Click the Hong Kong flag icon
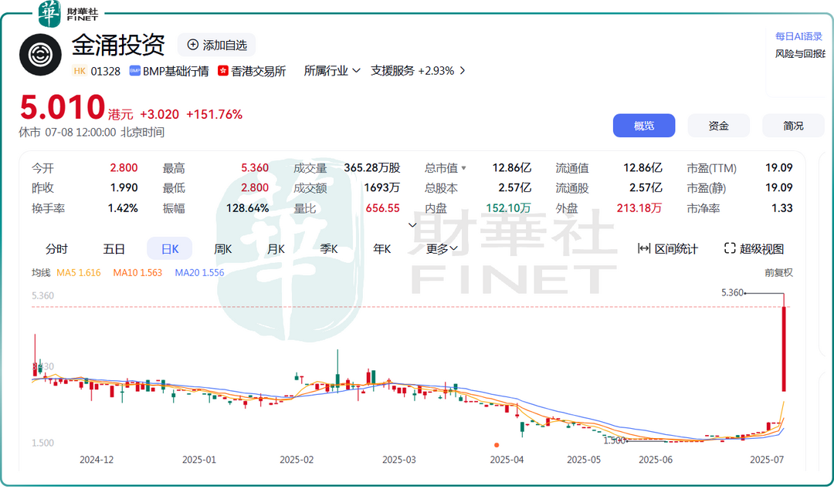The image size is (834, 499). (x=223, y=71)
